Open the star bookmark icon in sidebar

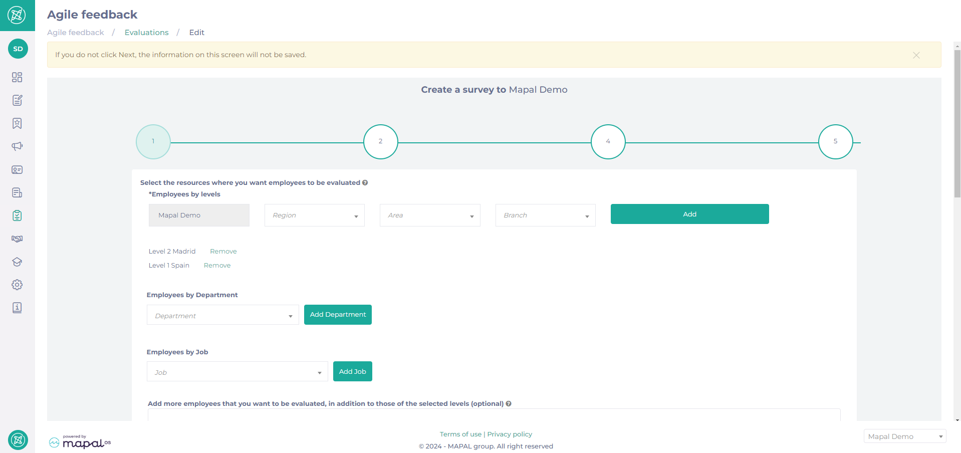17,123
